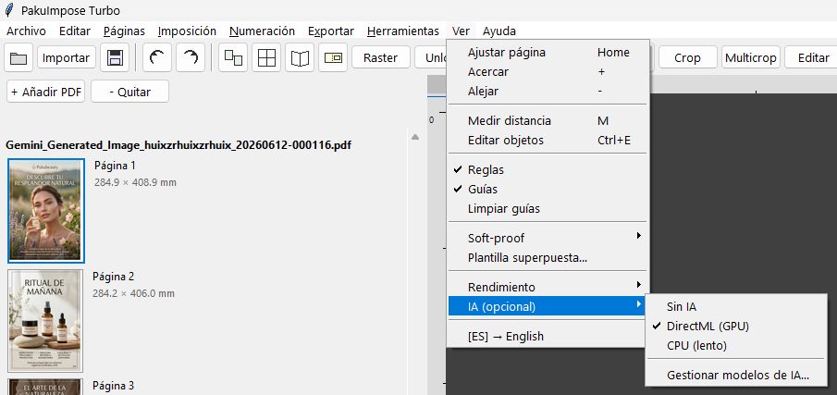Choose Acercar to zoom in
This screenshot has height=395, width=837.
tap(548, 71)
